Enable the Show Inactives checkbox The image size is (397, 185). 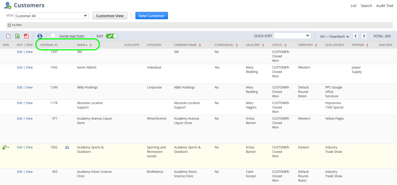point(53,36)
